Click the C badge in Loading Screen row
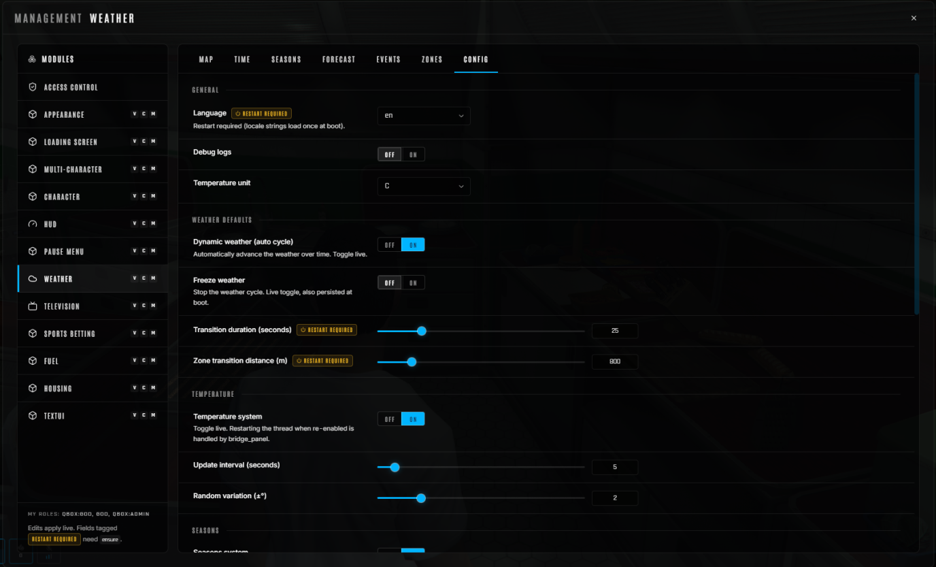936x567 pixels. (x=144, y=141)
